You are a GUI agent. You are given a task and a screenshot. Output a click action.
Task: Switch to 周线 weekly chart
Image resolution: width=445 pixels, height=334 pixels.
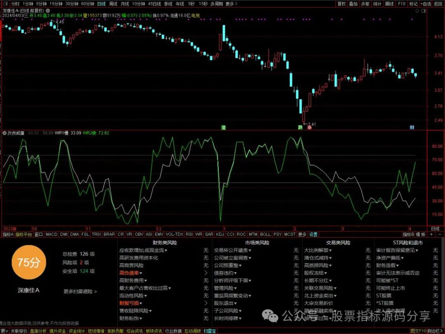(113, 4)
